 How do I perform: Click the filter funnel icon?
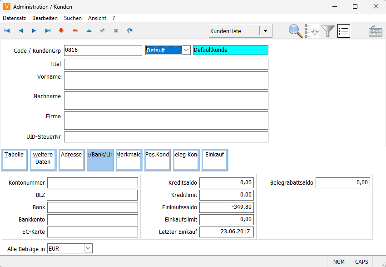(328, 31)
